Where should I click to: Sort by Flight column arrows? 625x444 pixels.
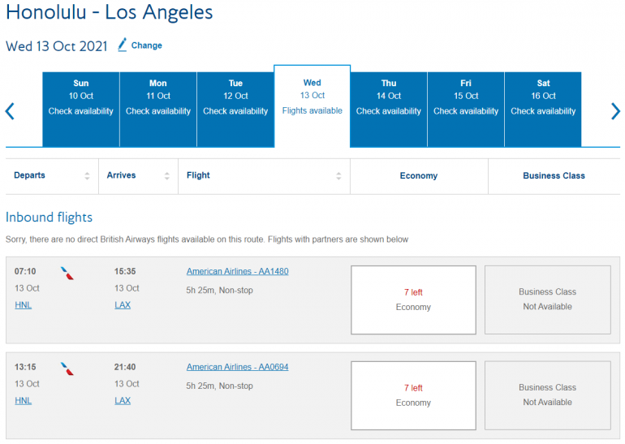tap(338, 176)
